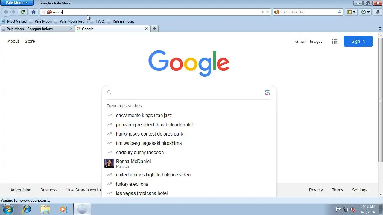Close the Google tab
This screenshot has height=215, width=383.
point(146,29)
